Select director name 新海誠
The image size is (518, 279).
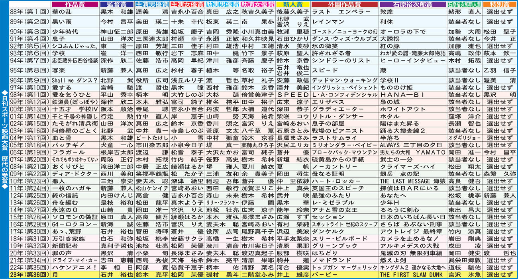[x=116, y=224]
